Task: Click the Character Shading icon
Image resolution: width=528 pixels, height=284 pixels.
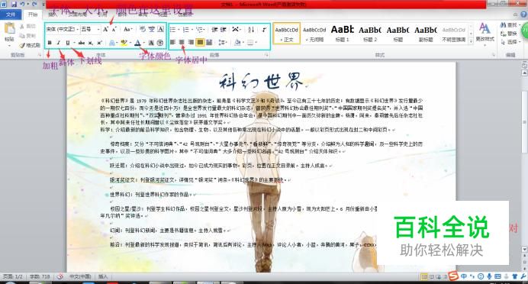Action: click(151, 43)
